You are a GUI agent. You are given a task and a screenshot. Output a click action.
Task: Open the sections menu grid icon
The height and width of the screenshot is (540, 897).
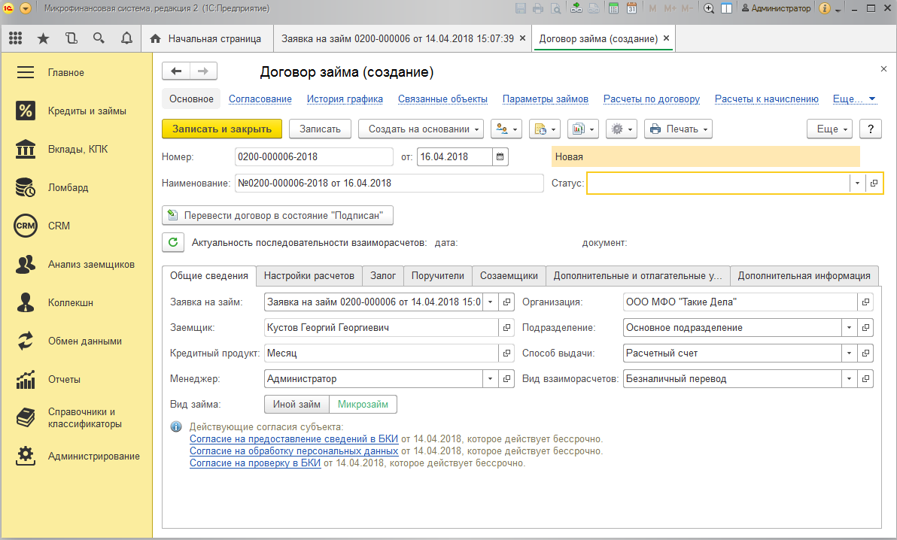pos(15,38)
